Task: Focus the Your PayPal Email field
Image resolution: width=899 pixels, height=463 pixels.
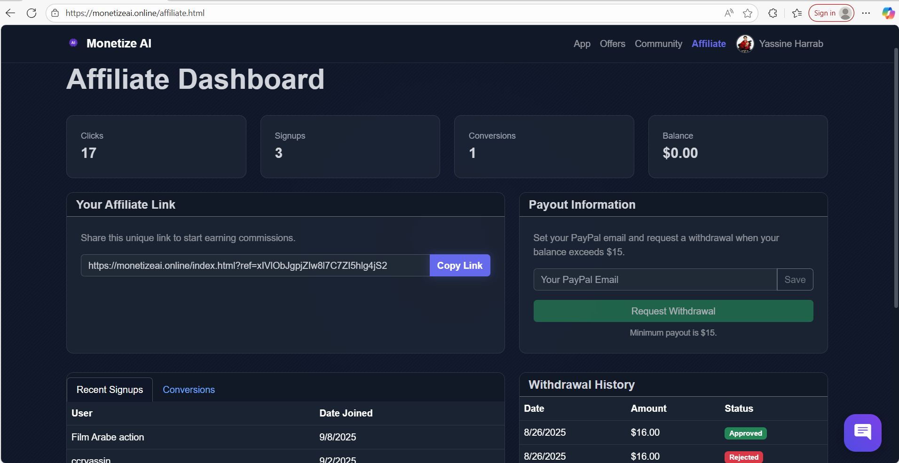Action: coord(655,280)
